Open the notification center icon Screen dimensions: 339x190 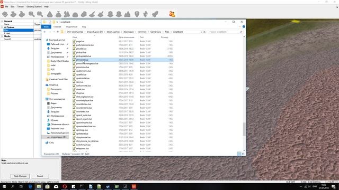pyautogui.click(x=334, y=186)
